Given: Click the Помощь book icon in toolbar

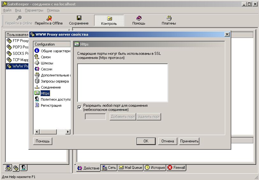Looking at the screenshot, I should (139, 18).
